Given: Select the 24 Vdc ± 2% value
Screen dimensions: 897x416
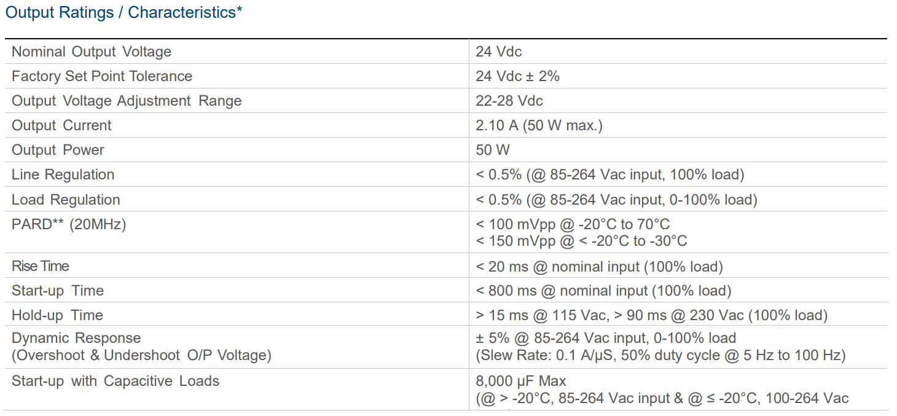Looking at the screenshot, I should pyautogui.click(x=517, y=76).
